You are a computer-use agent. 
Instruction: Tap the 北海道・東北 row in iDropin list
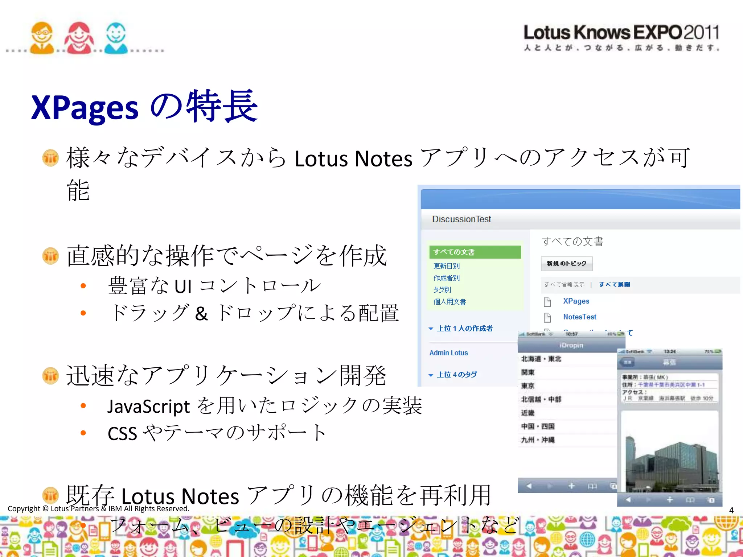pyautogui.click(x=567, y=359)
